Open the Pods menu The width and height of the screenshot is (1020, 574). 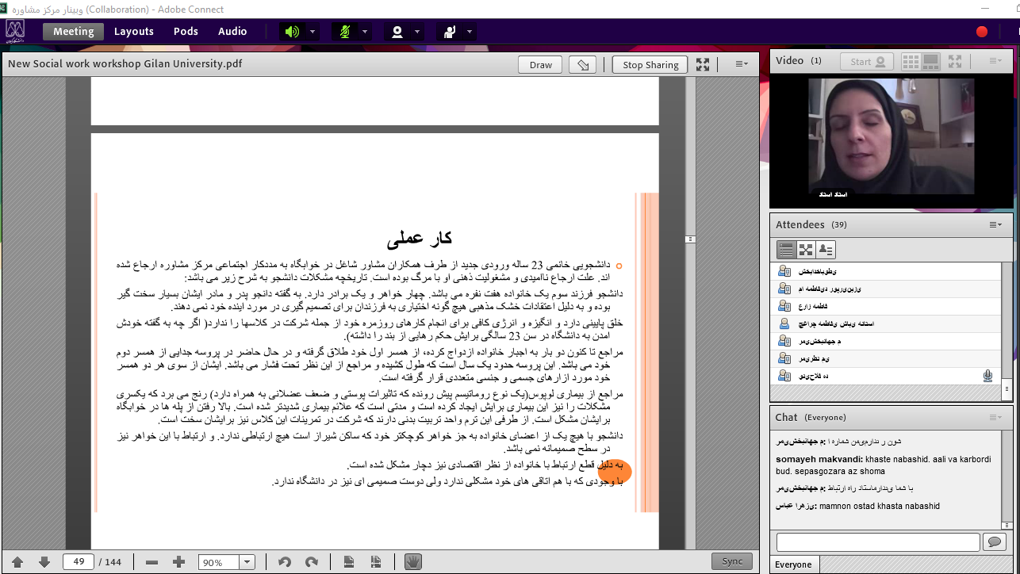[186, 32]
